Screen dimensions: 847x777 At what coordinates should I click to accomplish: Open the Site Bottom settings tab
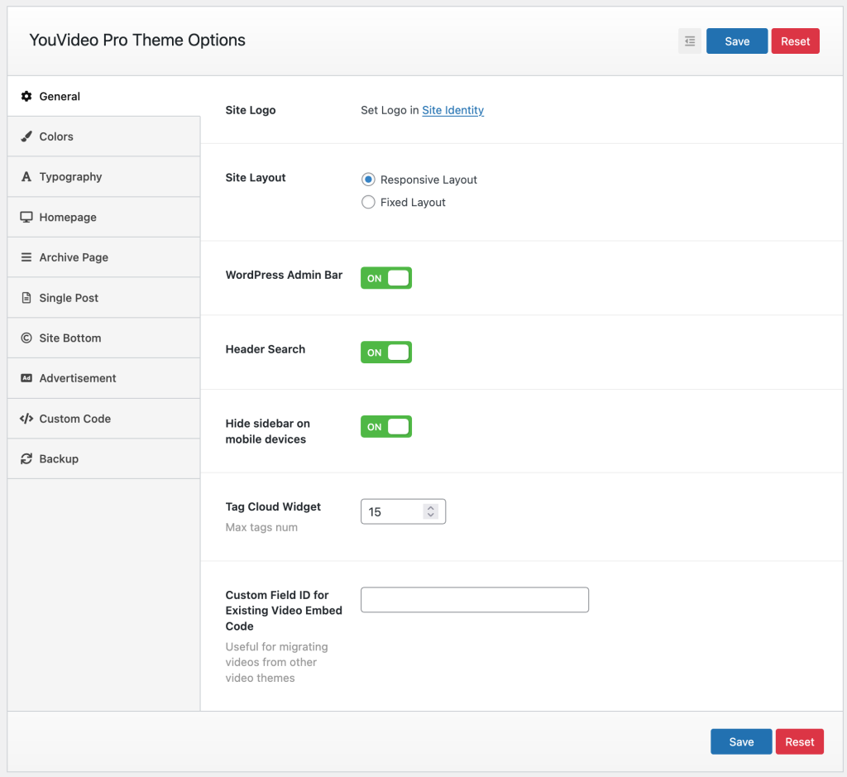click(70, 338)
